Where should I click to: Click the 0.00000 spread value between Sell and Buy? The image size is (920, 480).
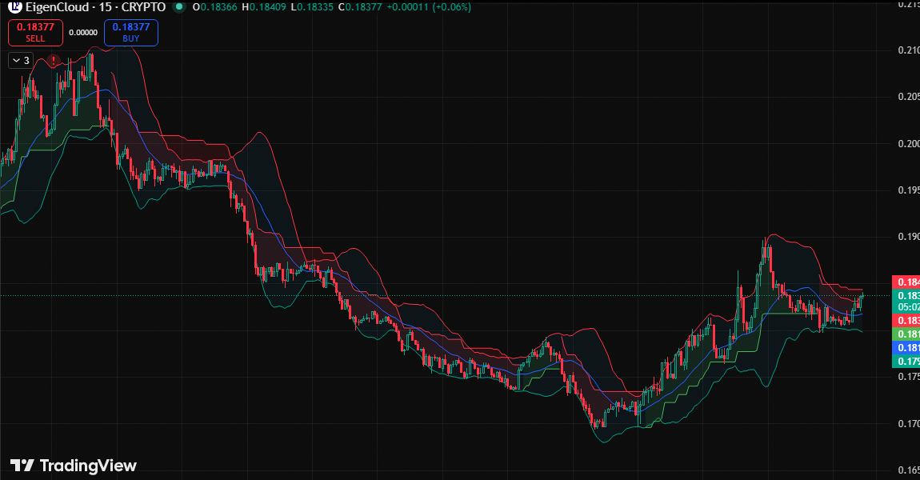pos(83,32)
